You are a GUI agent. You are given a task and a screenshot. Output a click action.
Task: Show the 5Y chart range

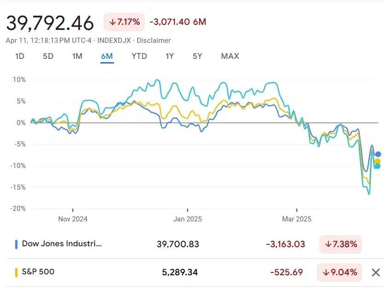click(197, 56)
